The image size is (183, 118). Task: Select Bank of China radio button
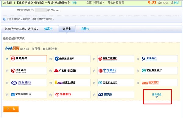(x=7, y=71)
